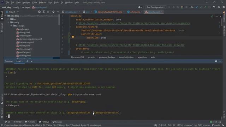The image size is (226, 127).
Task: Click the packages breadcrumb in navigation bar
Action: [26, 7]
